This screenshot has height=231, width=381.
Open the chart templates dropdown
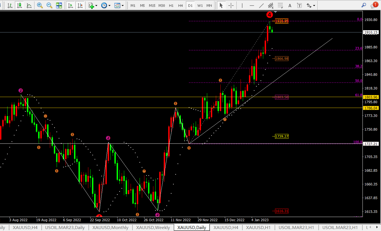pos(119,5)
